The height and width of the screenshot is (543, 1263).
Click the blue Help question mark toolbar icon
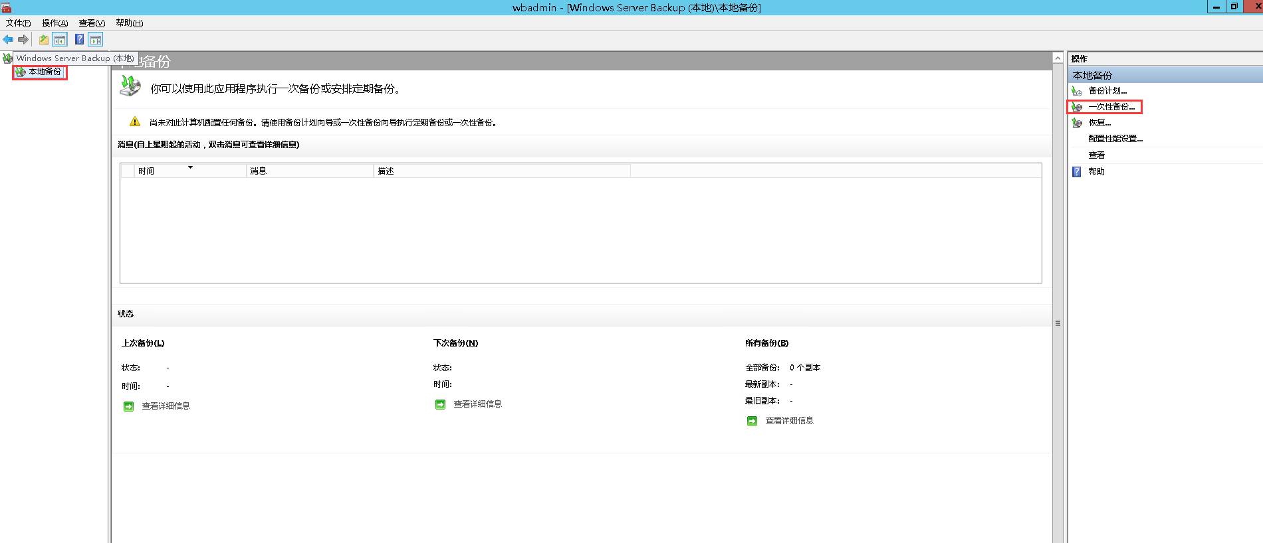pos(80,40)
